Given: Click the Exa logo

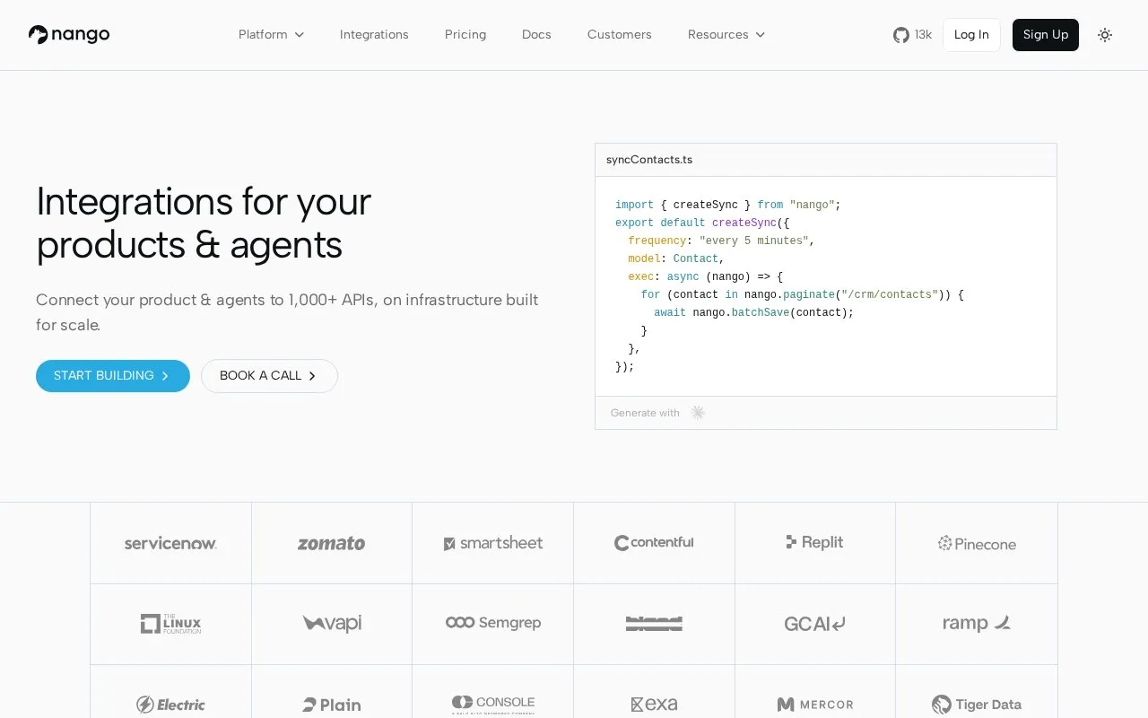Looking at the screenshot, I should (x=654, y=705).
